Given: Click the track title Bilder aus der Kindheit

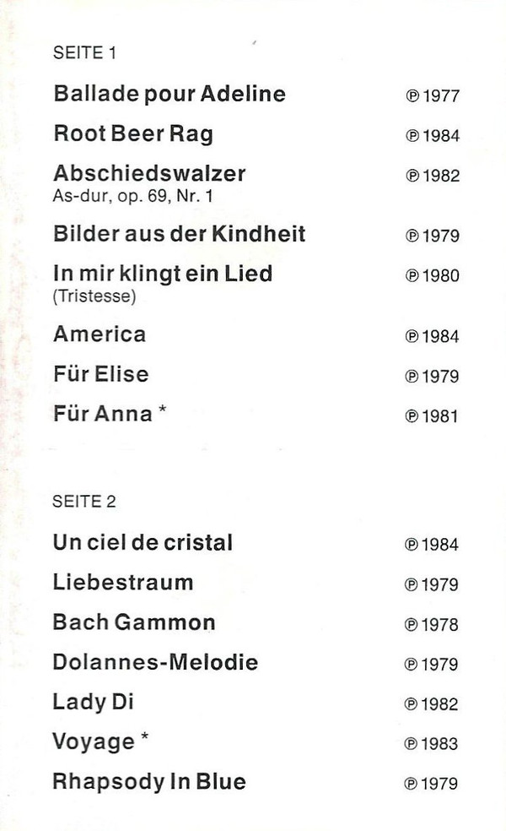Looking at the screenshot, I should point(179,234).
